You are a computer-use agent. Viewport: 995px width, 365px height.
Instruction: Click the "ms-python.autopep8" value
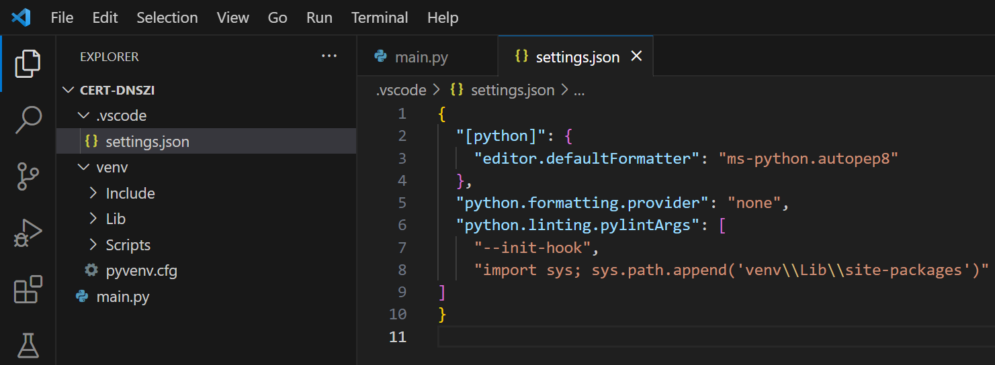808,158
